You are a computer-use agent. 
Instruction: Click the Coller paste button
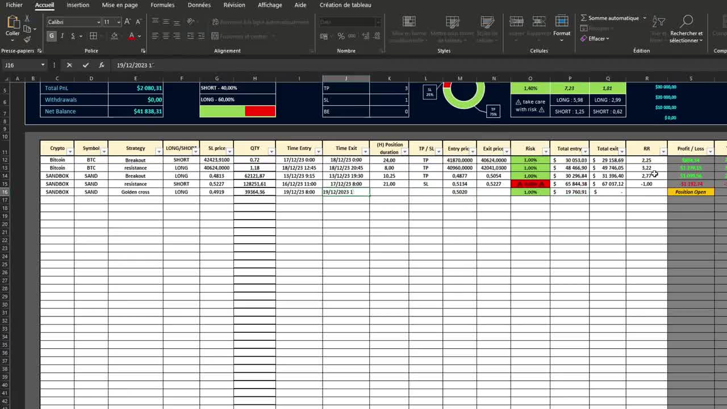[12, 28]
